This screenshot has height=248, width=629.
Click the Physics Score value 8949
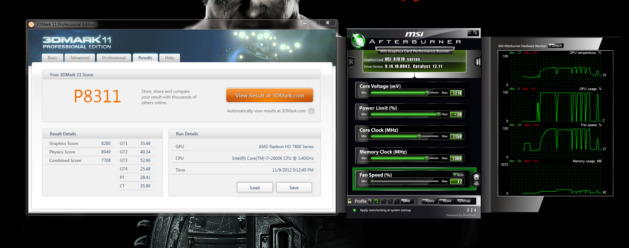click(x=106, y=152)
